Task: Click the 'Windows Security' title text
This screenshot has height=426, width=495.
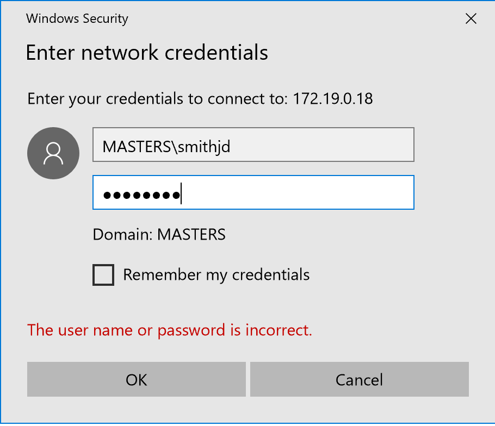Action: point(77,18)
